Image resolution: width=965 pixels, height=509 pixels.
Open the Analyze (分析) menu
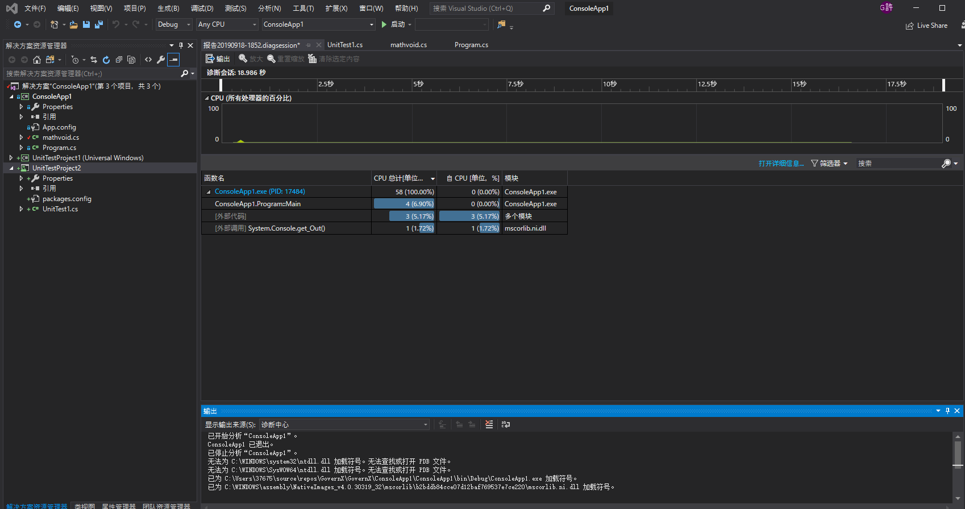tap(269, 9)
